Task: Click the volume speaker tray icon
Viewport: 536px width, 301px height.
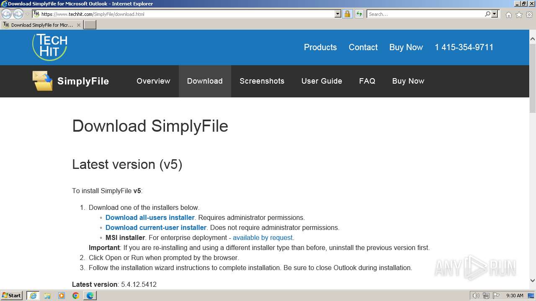Action: point(476,296)
